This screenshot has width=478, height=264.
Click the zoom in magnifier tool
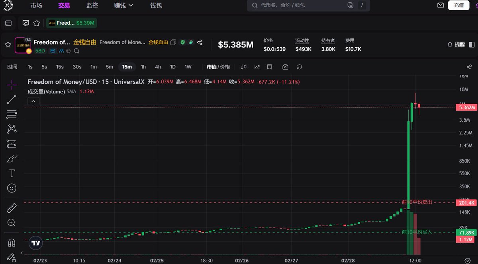[12, 223]
